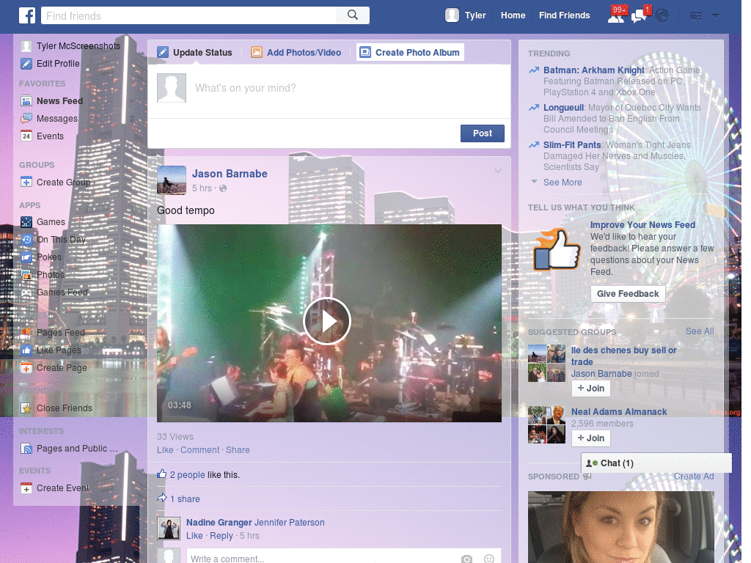Select Update Status tab
The height and width of the screenshot is (563, 751).
(195, 53)
